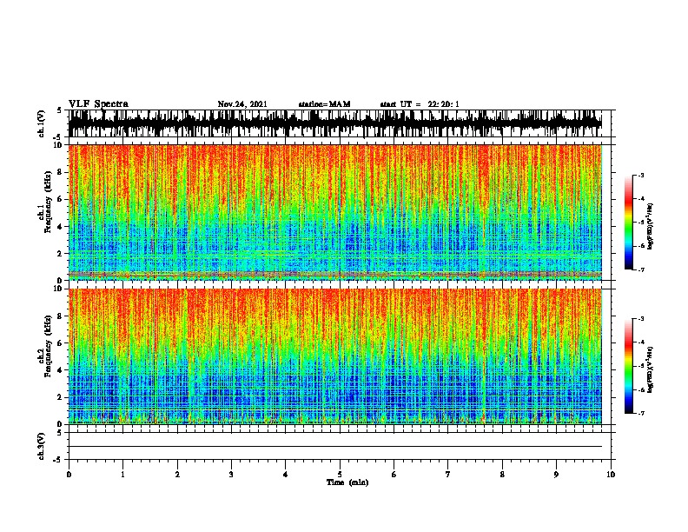The image size is (688, 532).
Task: Click the "6" kHz tick on ch.2 frequency axis
Action: [x=61, y=342]
